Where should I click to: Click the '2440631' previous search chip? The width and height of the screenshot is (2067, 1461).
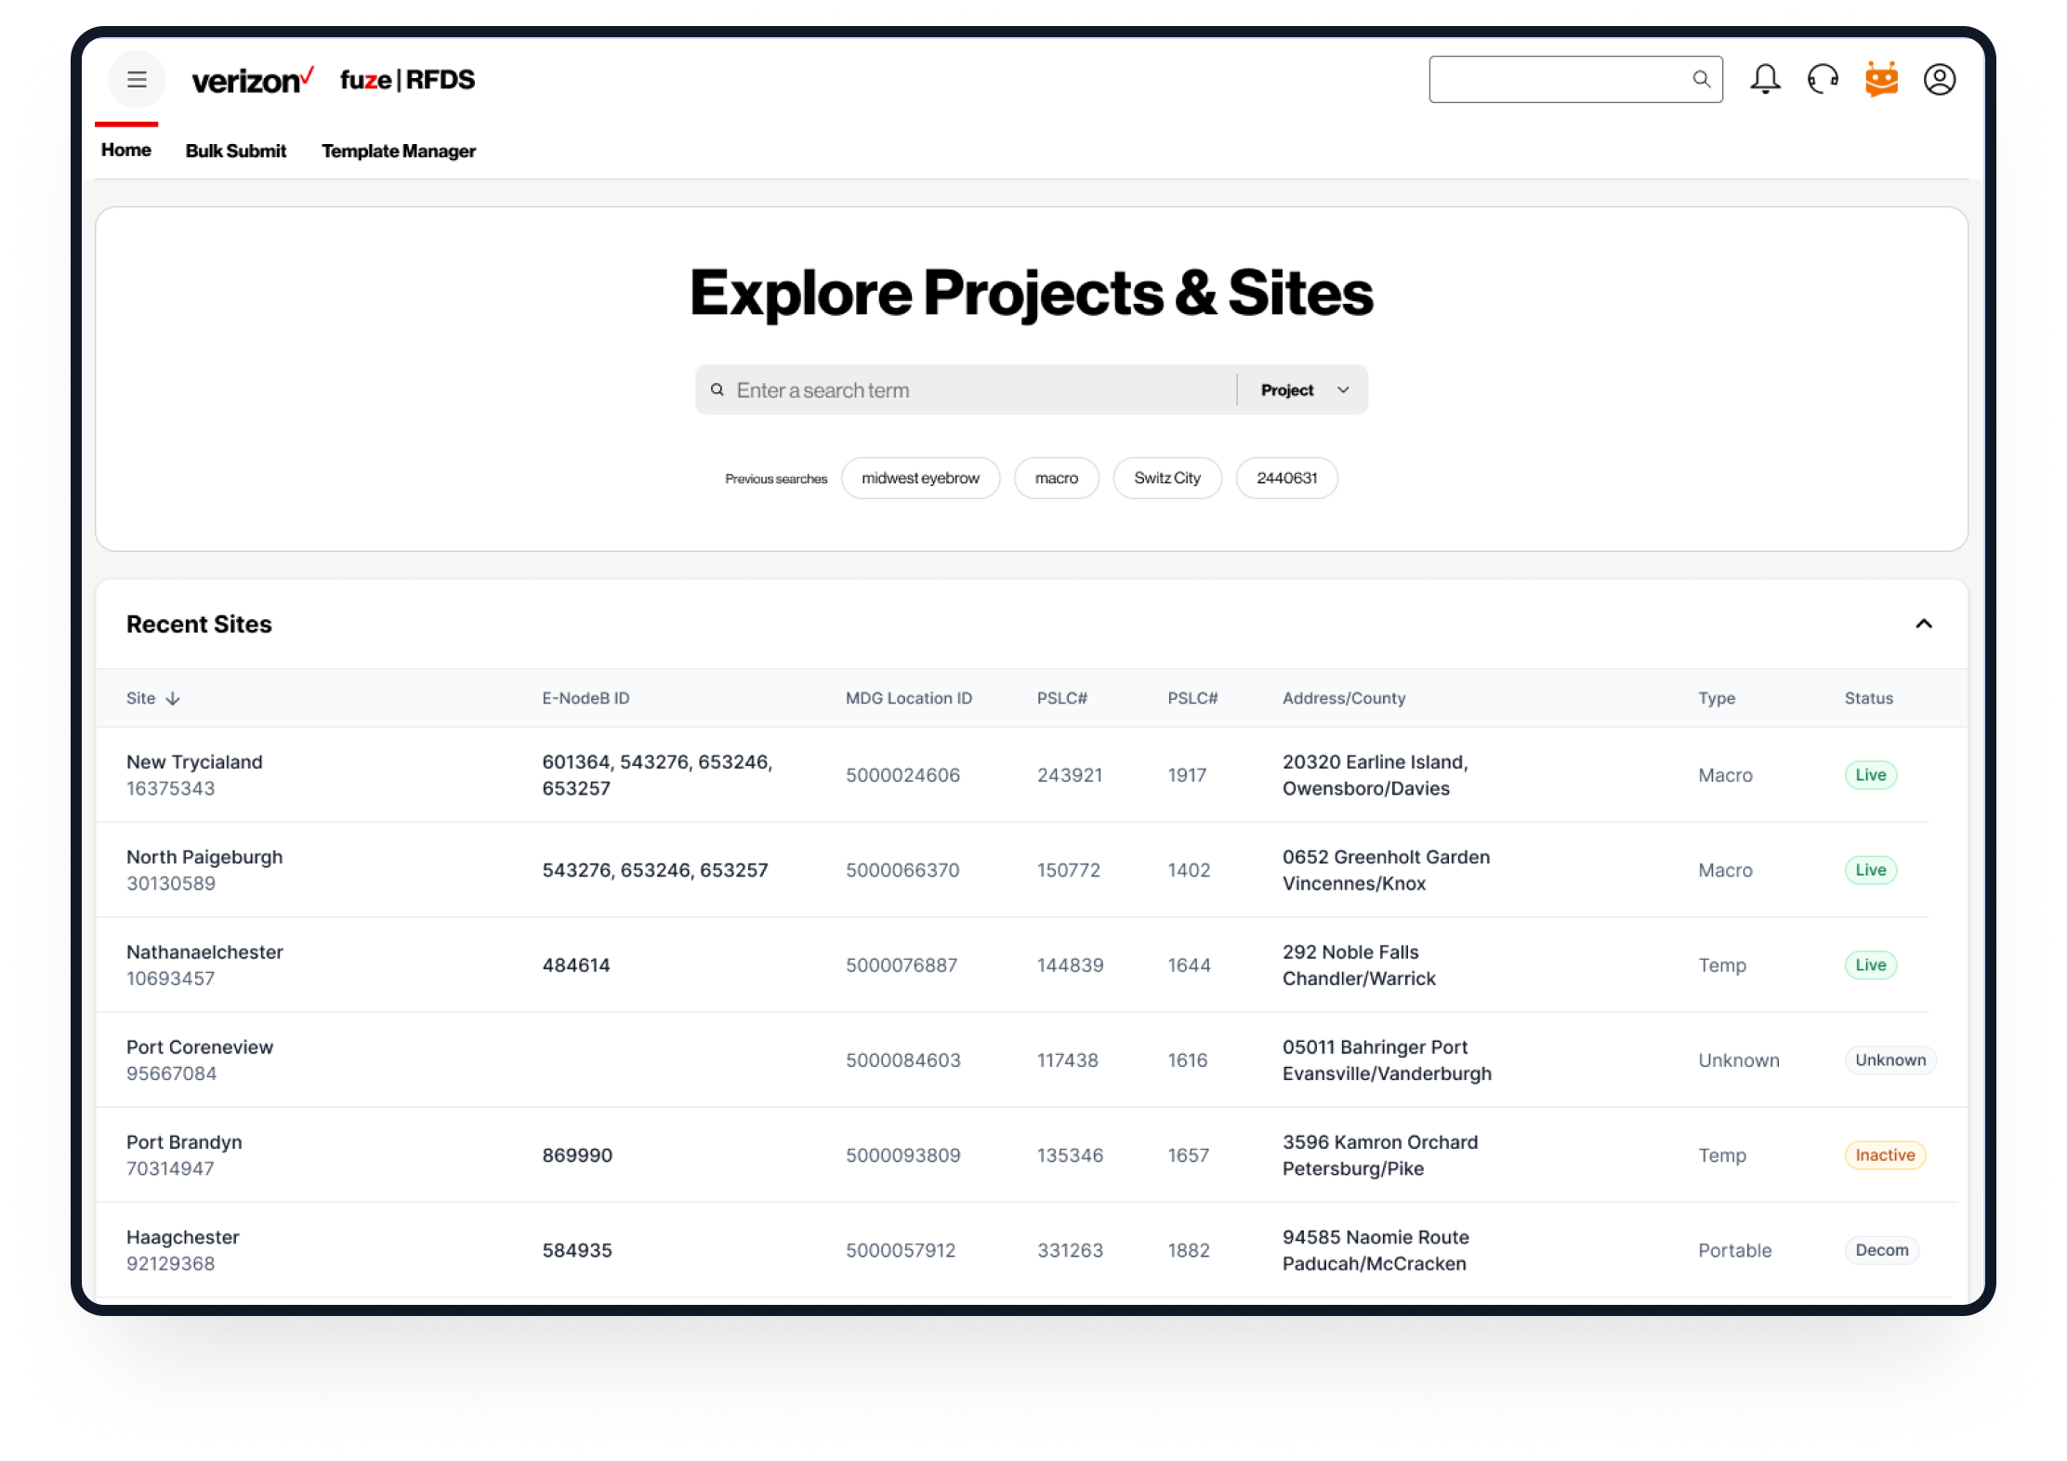click(1286, 479)
